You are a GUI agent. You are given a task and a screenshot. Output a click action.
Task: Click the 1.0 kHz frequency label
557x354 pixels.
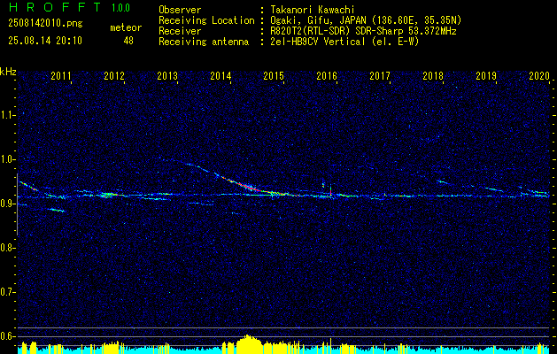(x=7, y=159)
